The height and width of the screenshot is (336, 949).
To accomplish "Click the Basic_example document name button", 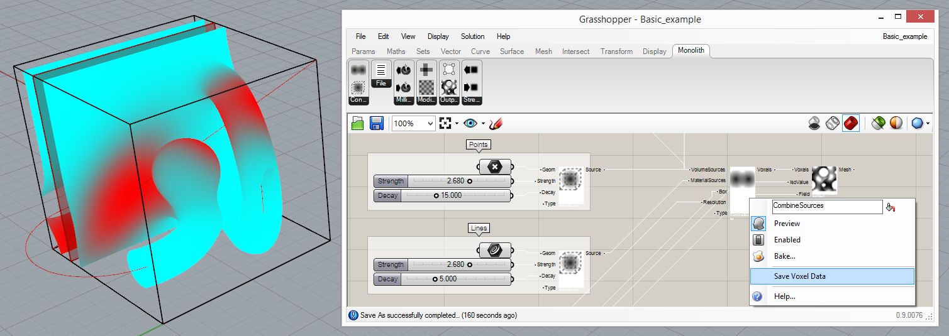I will (x=904, y=36).
